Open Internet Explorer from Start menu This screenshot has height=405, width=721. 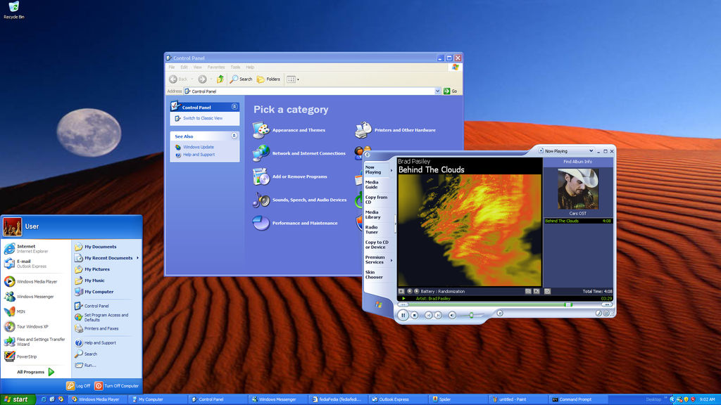click(x=36, y=248)
